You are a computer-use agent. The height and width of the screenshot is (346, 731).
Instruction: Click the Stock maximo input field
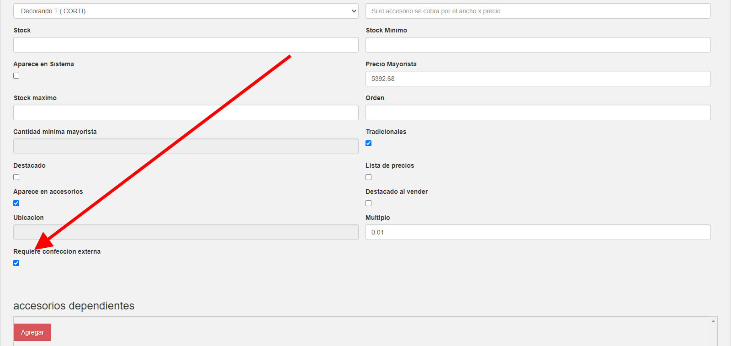pyautogui.click(x=185, y=112)
